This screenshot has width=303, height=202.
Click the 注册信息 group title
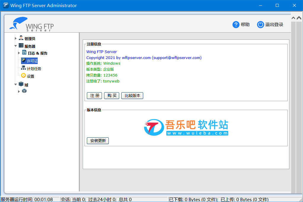pos(94,44)
